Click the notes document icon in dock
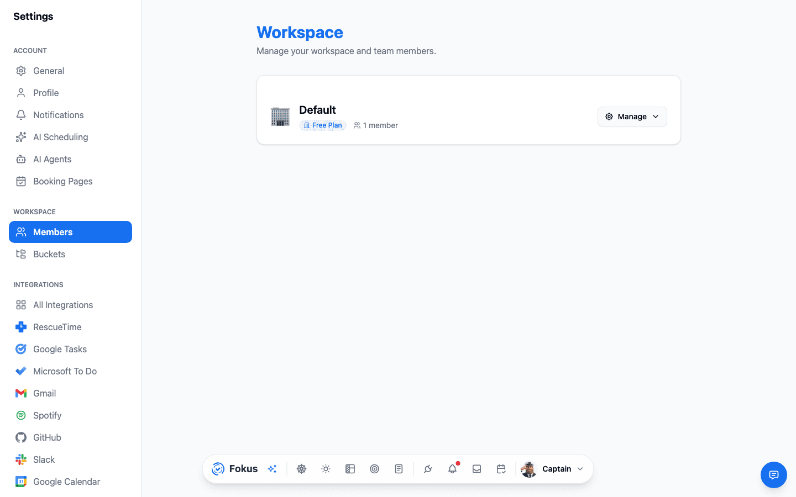 point(399,469)
